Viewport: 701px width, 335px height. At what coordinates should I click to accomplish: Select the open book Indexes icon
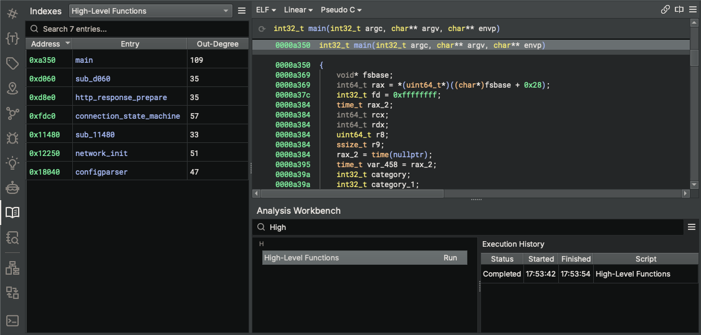(x=12, y=213)
